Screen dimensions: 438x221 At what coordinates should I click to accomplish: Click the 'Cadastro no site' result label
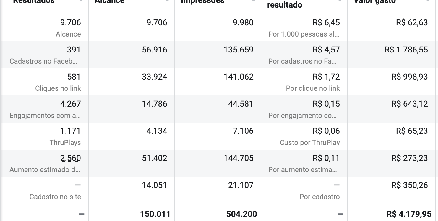point(55,197)
